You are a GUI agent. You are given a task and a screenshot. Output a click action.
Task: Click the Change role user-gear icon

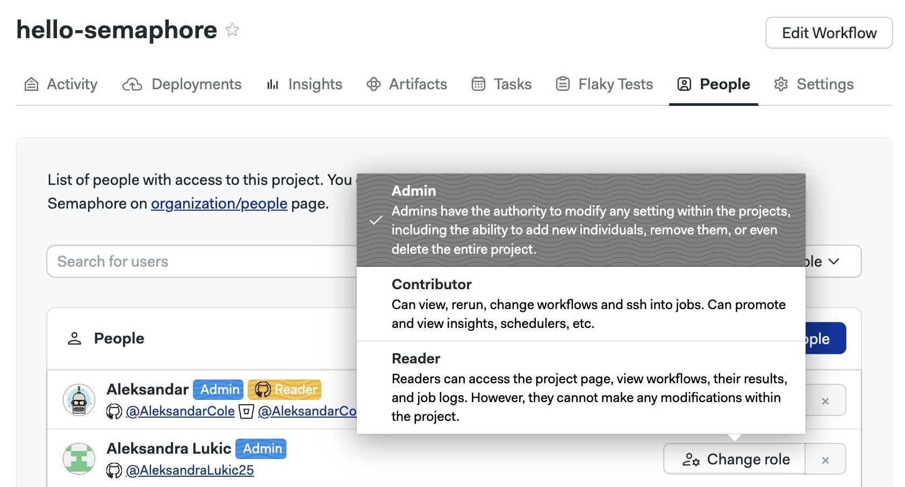(691, 460)
